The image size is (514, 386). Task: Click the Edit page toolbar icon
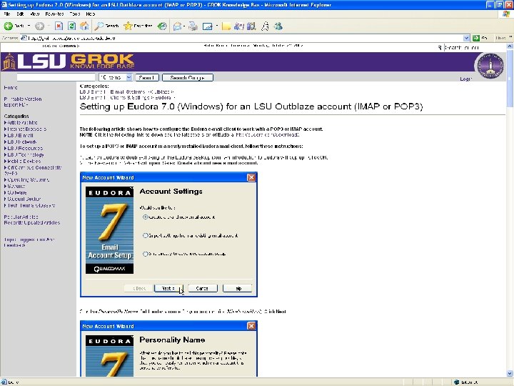[x=208, y=26]
